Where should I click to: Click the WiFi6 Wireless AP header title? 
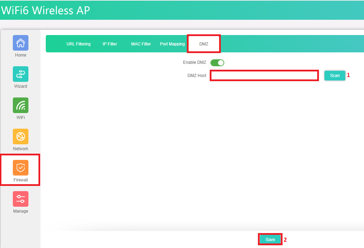click(x=45, y=10)
